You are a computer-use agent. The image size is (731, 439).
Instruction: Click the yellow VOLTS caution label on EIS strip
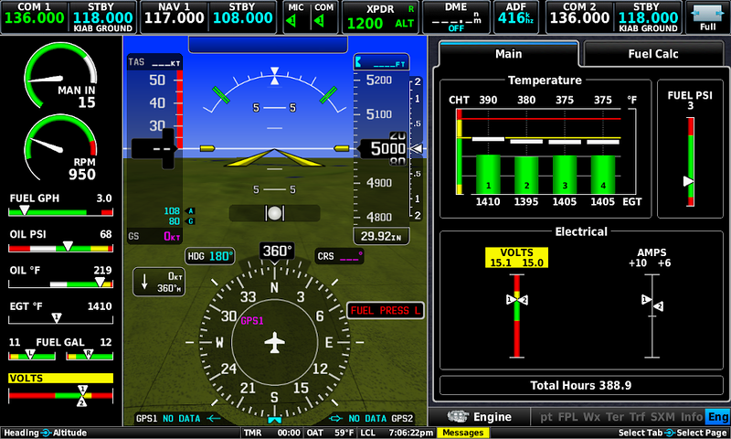coord(60,378)
